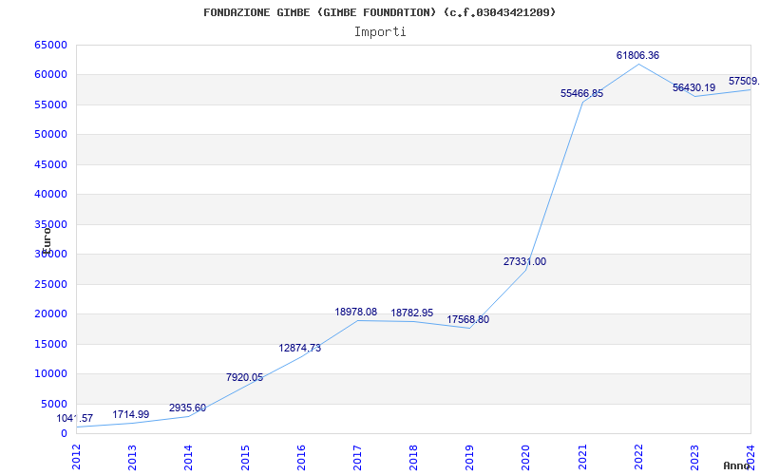
Task: Click the 2022 x-axis label
Action: pyautogui.click(x=638, y=458)
